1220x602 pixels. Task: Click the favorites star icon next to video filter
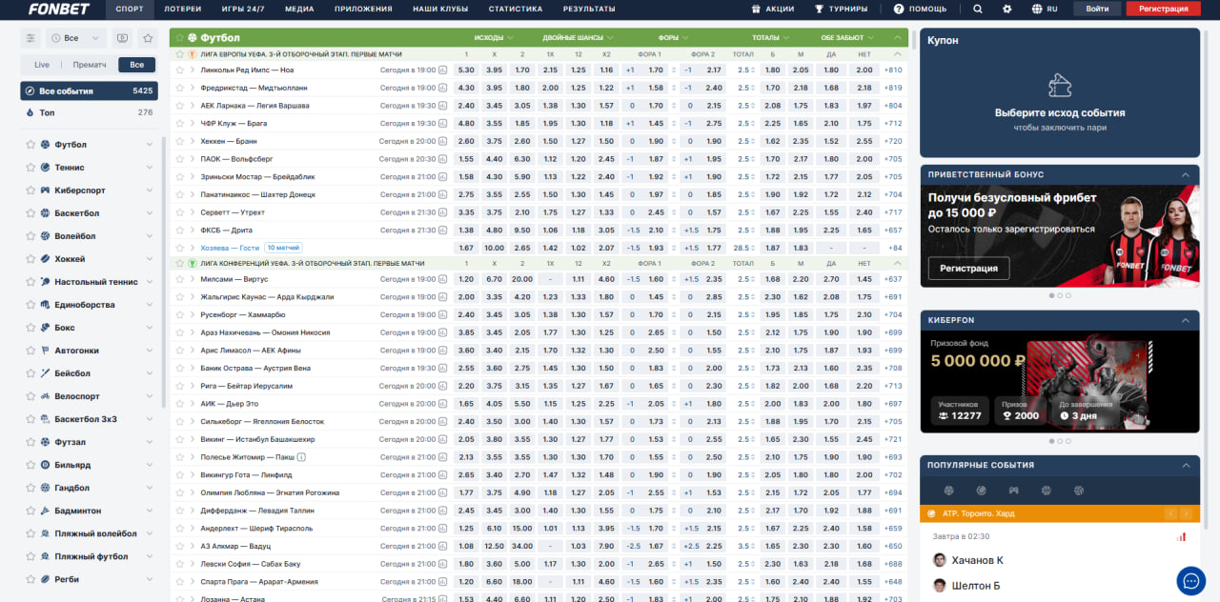point(148,38)
